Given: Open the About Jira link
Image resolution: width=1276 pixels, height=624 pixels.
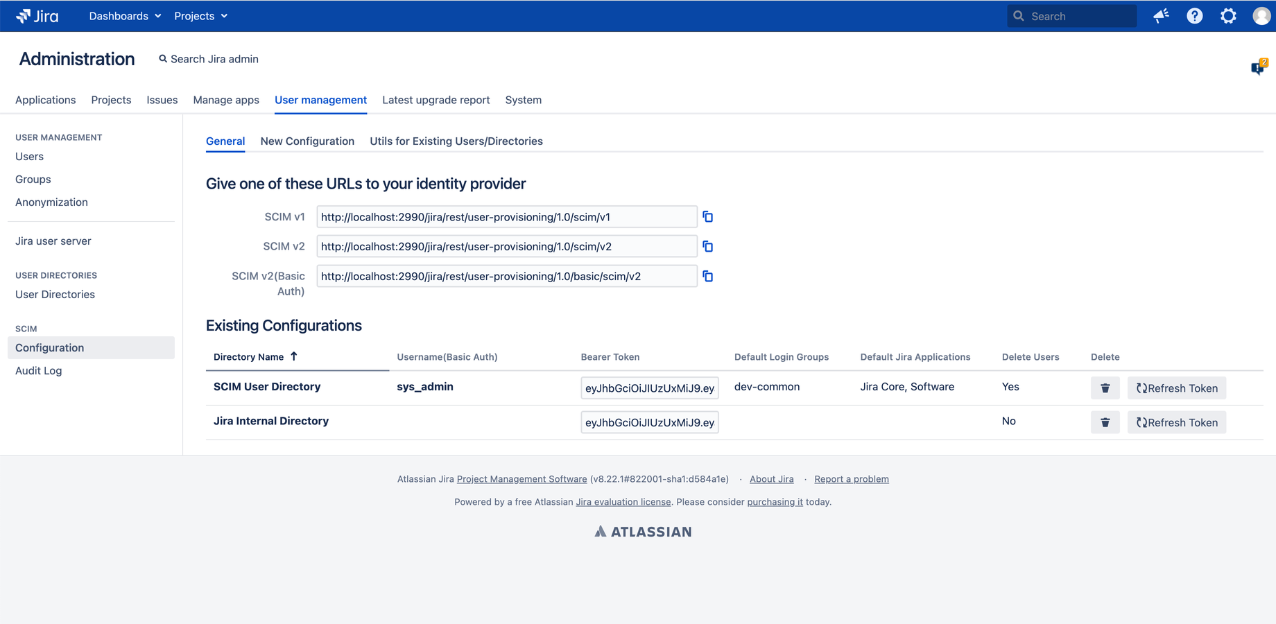Looking at the screenshot, I should click(x=771, y=479).
